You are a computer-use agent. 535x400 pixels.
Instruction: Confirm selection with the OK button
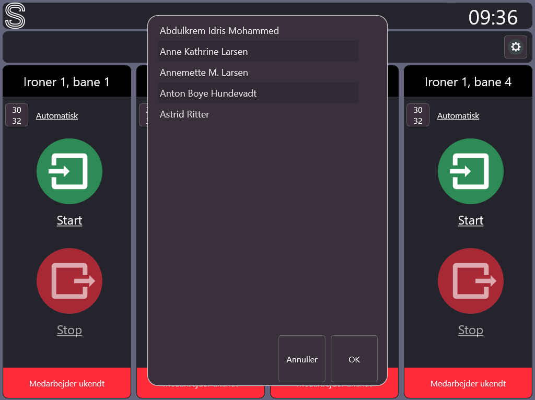coord(354,359)
